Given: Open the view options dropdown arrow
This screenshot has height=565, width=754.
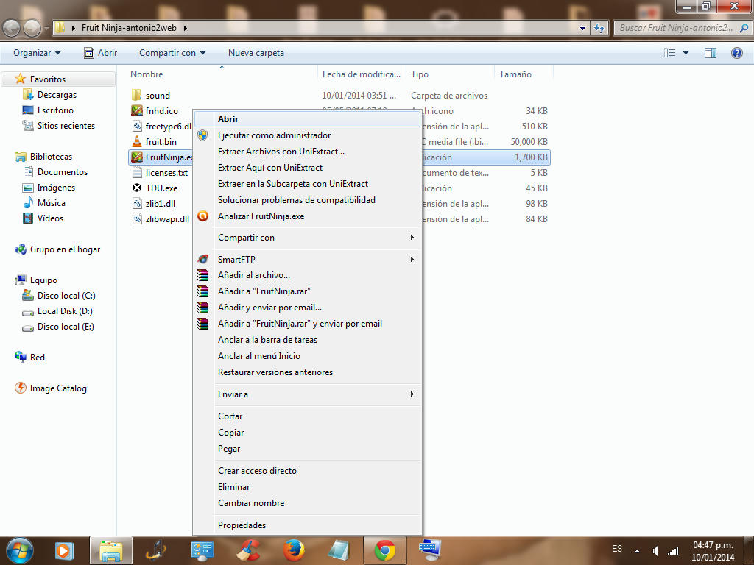Looking at the screenshot, I should coord(686,53).
